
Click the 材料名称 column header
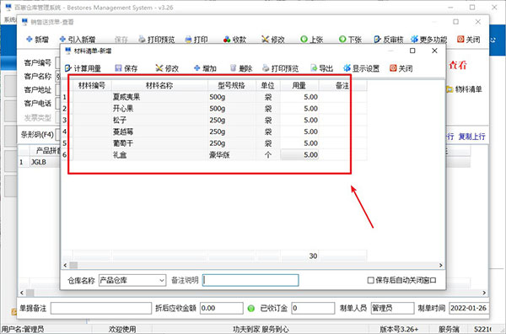pyautogui.click(x=159, y=85)
